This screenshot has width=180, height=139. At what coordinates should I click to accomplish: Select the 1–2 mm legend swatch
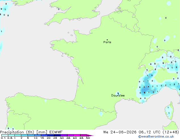18,135
